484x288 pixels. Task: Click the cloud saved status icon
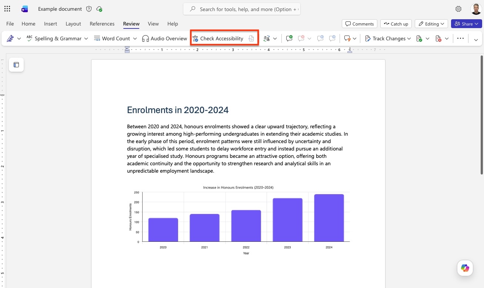pos(99,9)
